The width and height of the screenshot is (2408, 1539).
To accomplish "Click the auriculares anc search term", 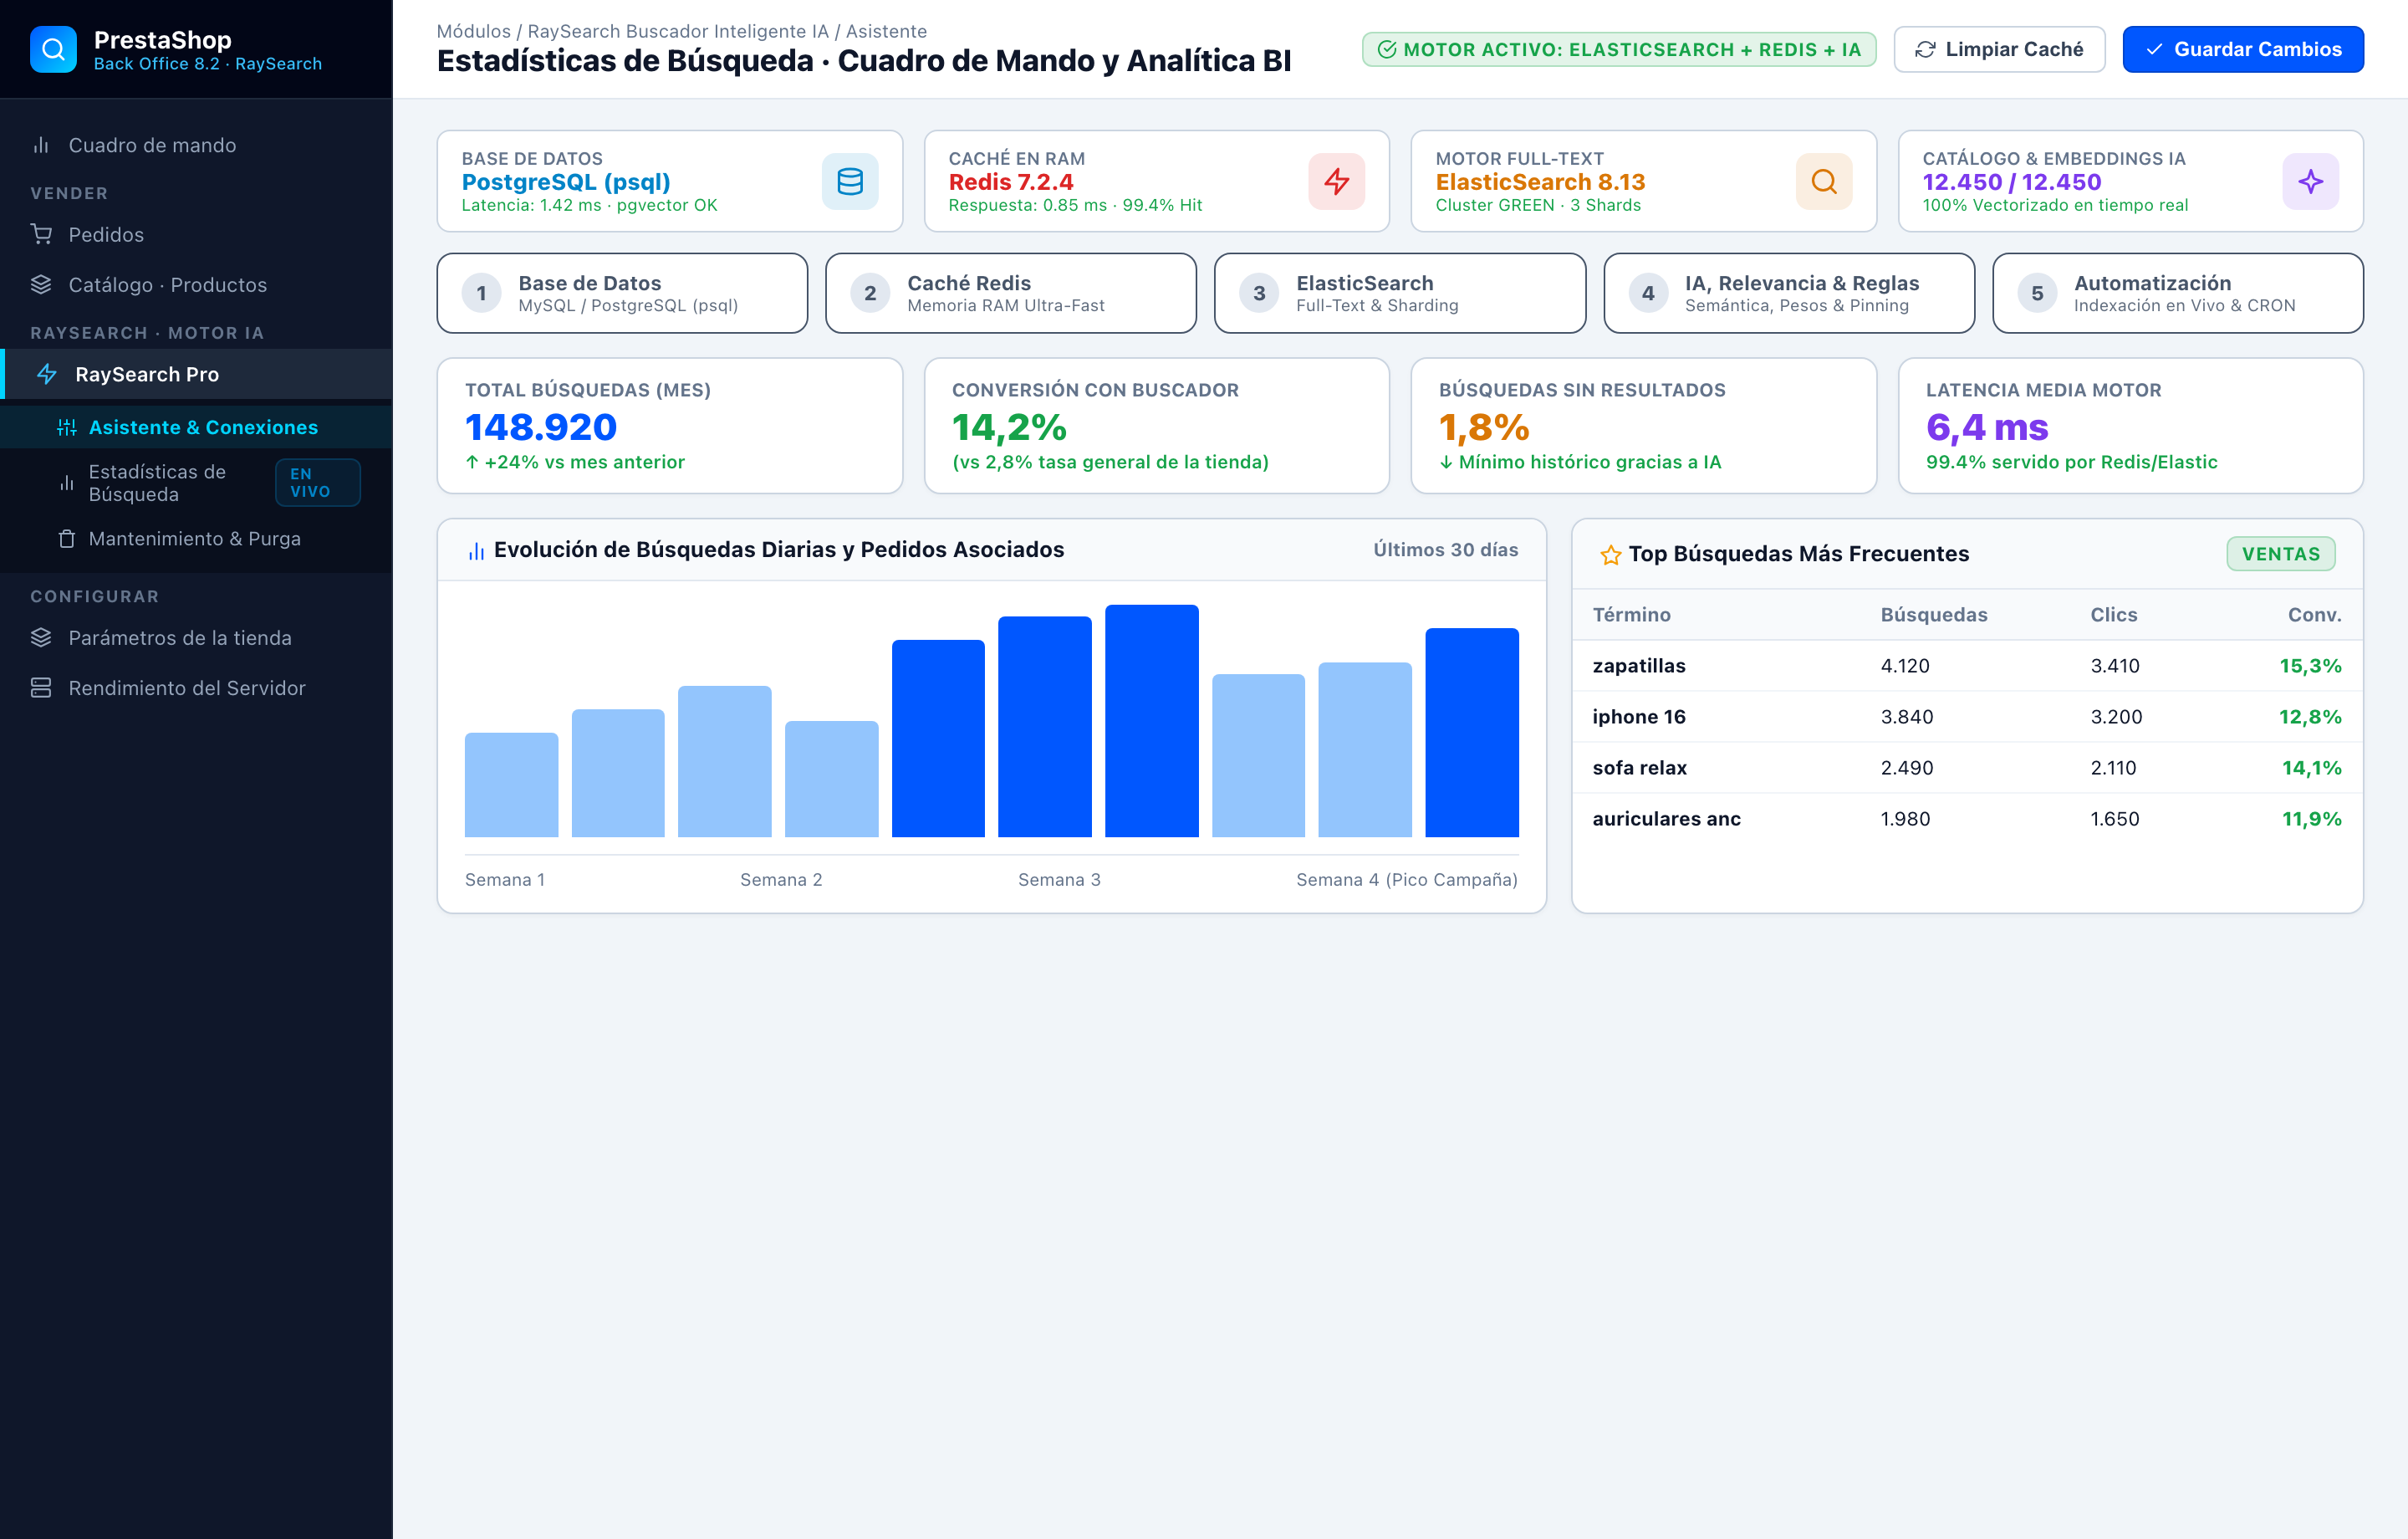I will pyautogui.click(x=1666, y=819).
